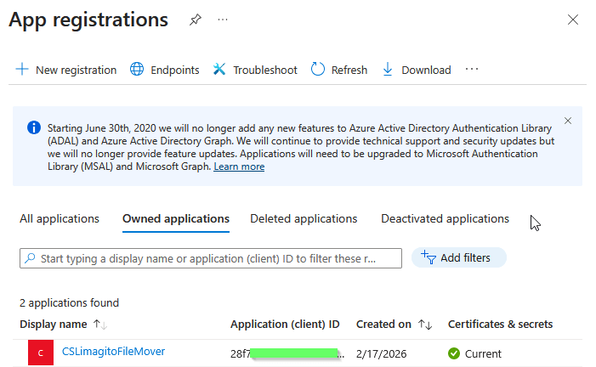Click the blue info icon in banner
596x367 pixels.
point(34,127)
